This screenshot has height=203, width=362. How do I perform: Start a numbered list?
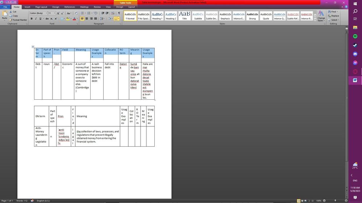click(x=90, y=13)
